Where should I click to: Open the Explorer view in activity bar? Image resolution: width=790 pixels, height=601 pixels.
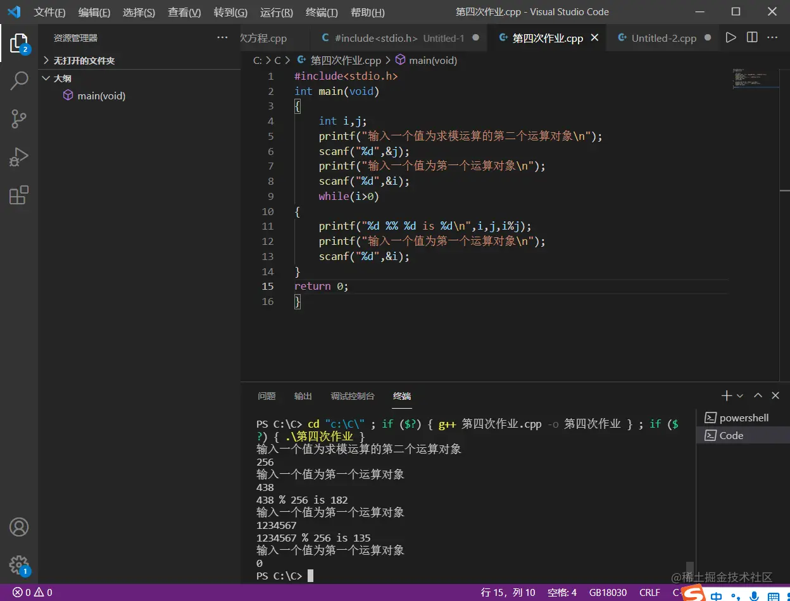[19, 43]
